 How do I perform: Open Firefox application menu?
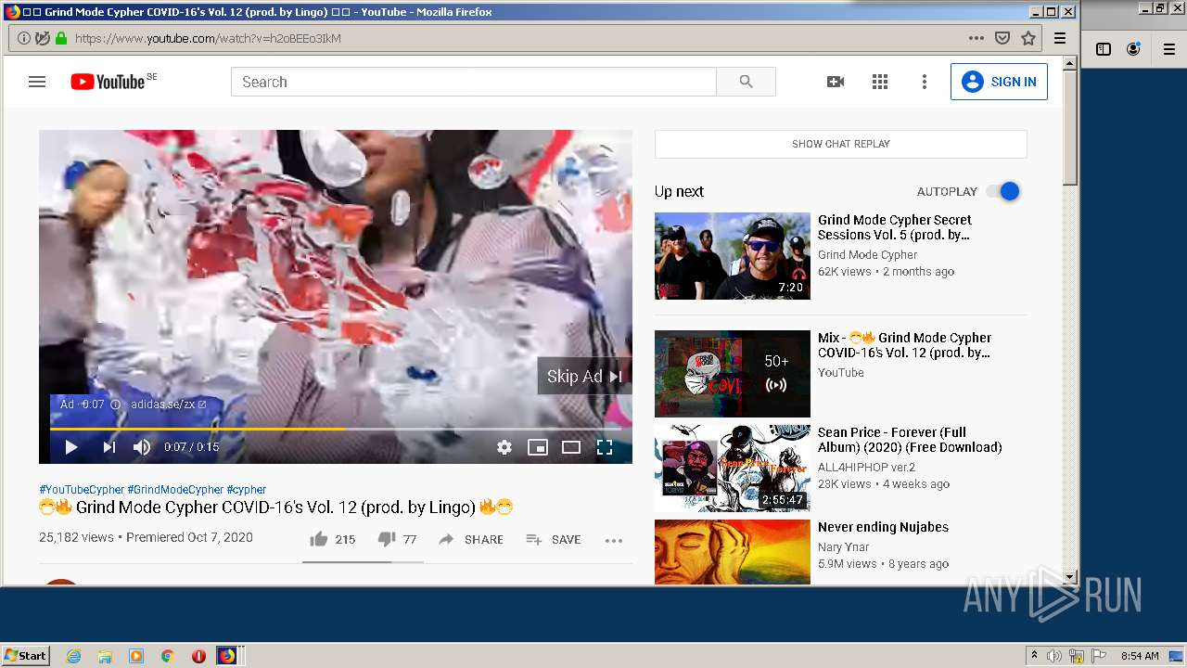point(1060,38)
